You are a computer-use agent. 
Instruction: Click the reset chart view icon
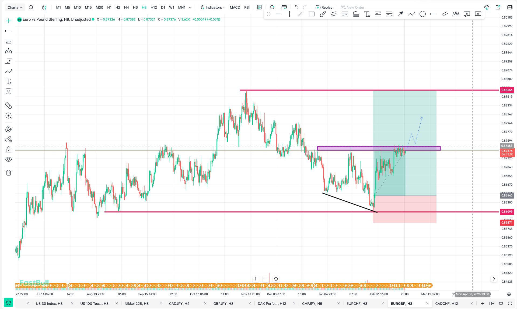(x=276, y=279)
